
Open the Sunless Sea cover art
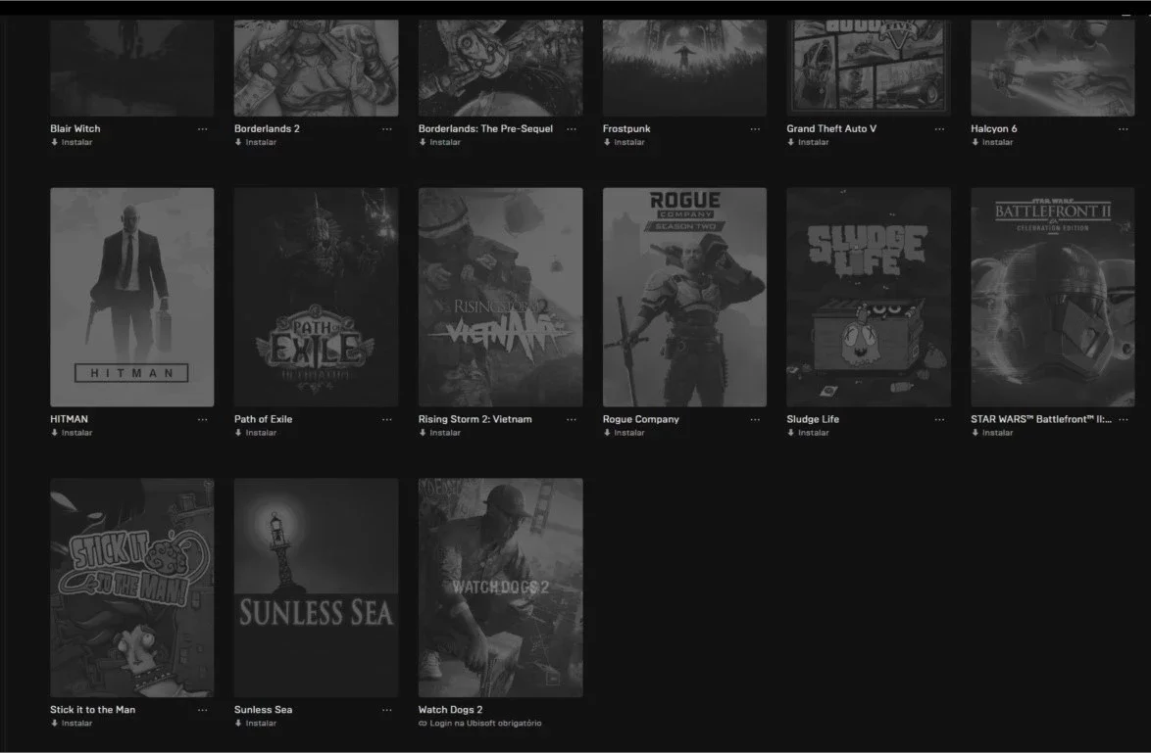(317, 588)
